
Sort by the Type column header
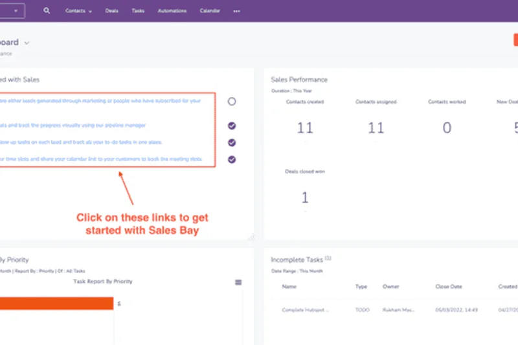(x=361, y=287)
